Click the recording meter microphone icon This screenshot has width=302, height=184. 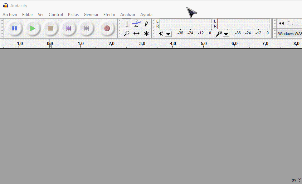tap(218, 34)
